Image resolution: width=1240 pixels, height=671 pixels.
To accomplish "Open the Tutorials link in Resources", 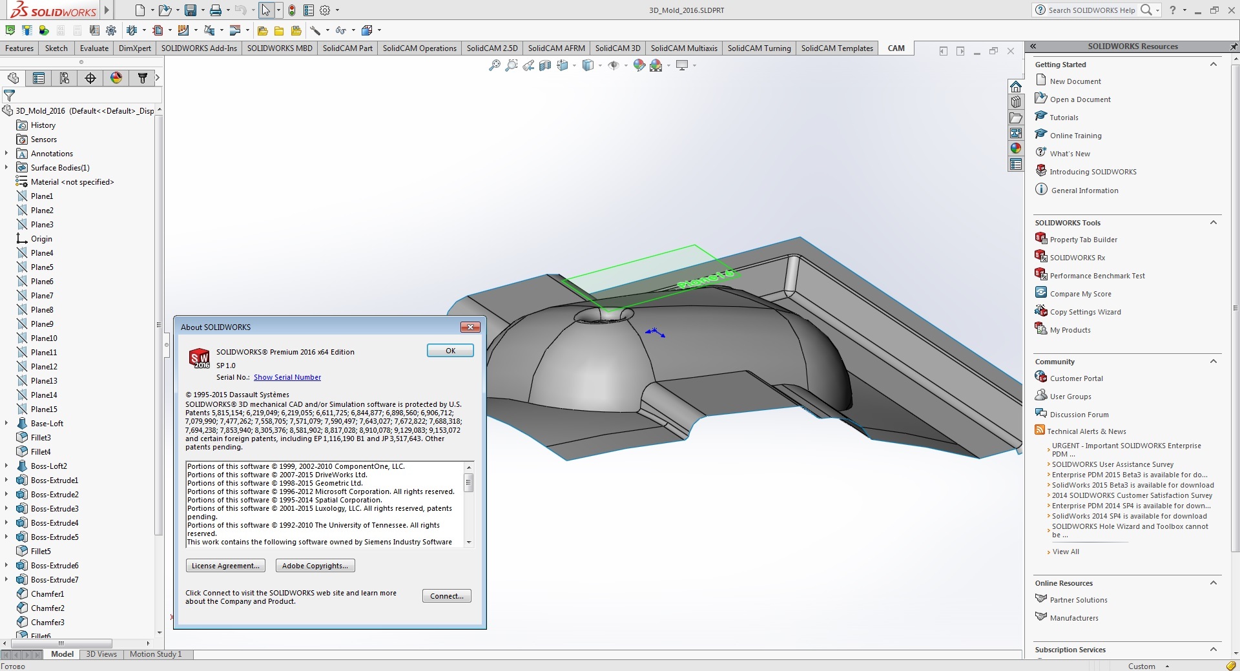I will 1064,118.
